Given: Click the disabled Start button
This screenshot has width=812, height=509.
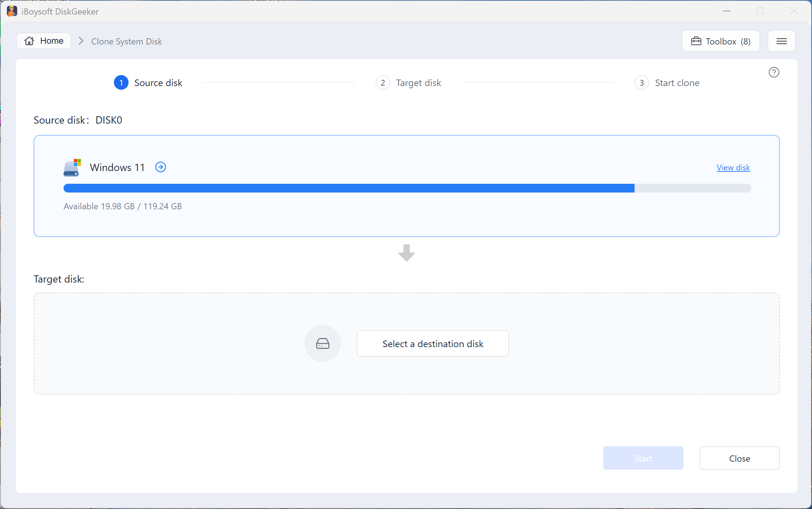Looking at the screenshot, I should (x=643, y=458).
